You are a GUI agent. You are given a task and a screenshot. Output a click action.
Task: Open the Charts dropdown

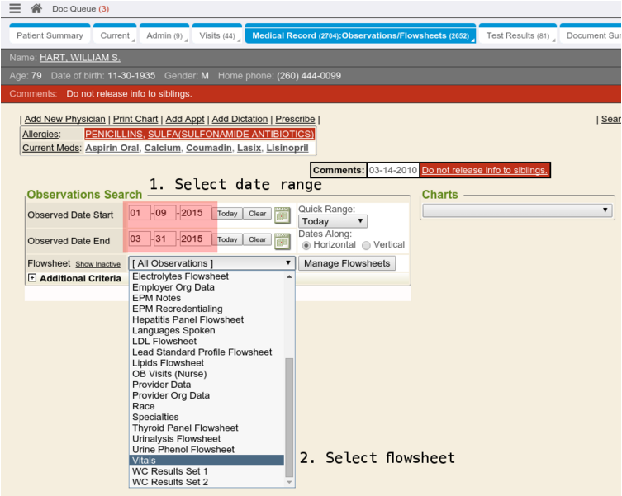click(x=518, y=211)
